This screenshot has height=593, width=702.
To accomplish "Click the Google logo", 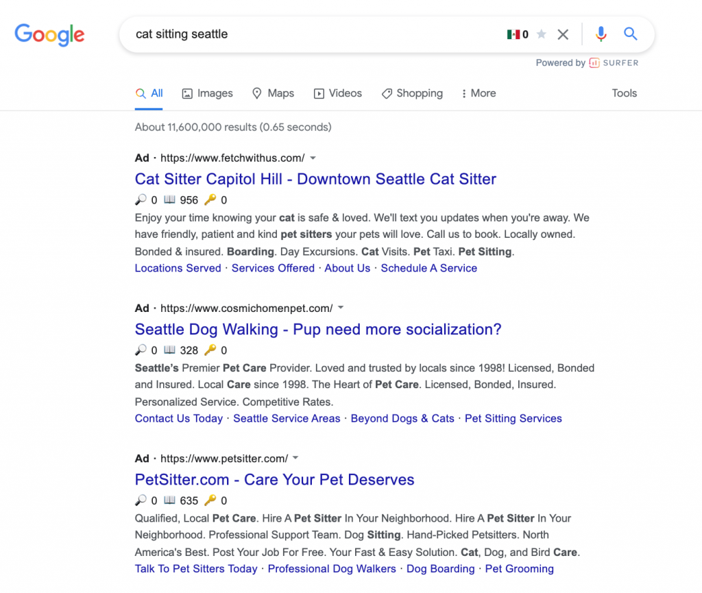I will [49, 34].
